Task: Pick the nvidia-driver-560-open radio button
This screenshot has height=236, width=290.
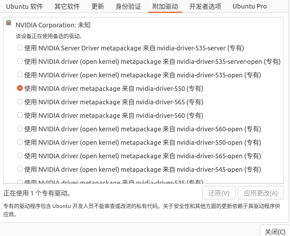Action: coord(20,129)
